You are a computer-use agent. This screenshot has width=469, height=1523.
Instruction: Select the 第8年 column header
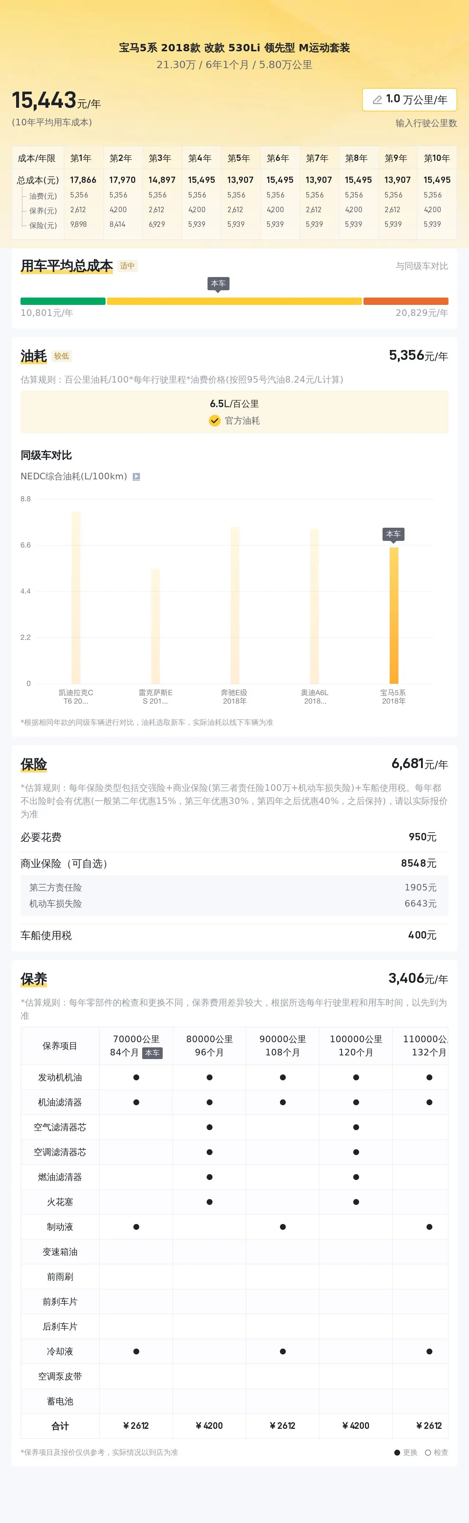357,158
